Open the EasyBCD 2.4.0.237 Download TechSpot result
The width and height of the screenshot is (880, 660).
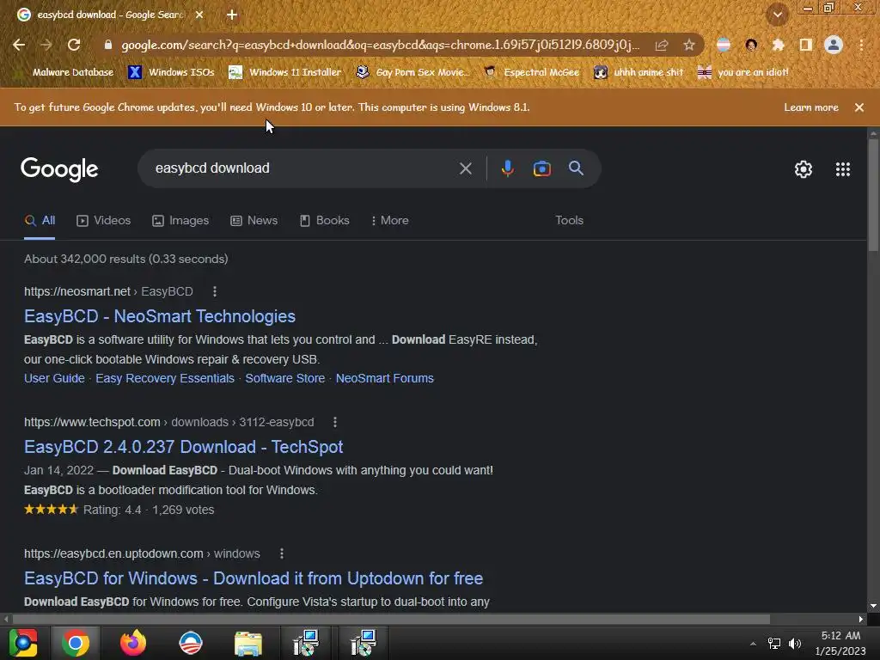[184, 447]
